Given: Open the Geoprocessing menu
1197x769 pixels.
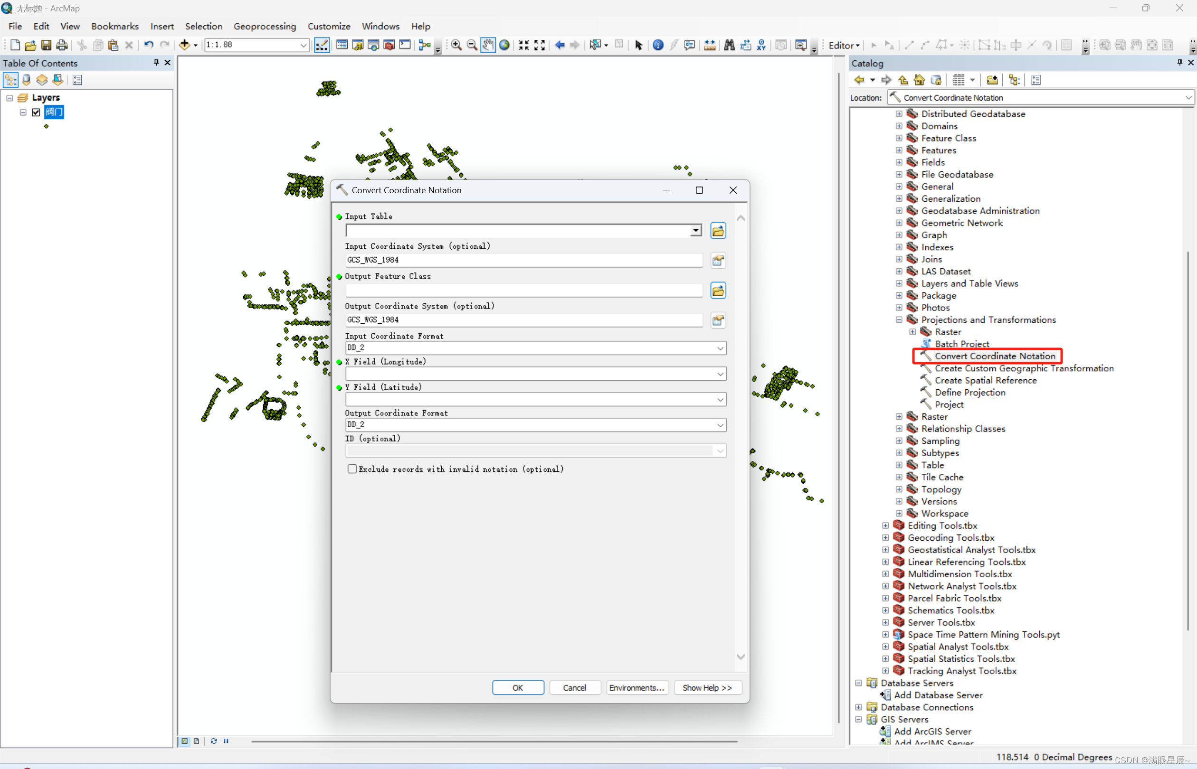Looking at the screenshot, I should [x=264, y=26].
